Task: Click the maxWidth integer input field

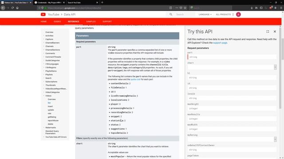Action: pyautogui.click(x=232, y=129)
